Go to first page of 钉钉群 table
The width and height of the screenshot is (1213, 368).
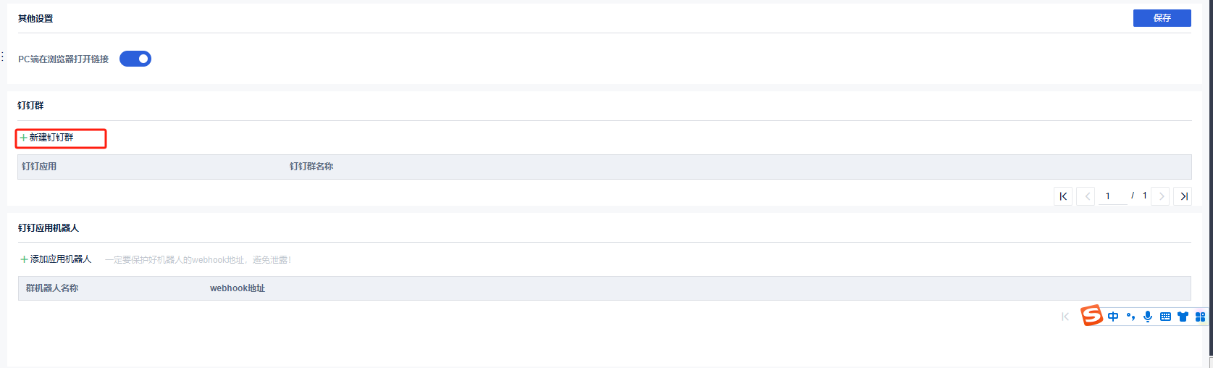(1063, 196)
